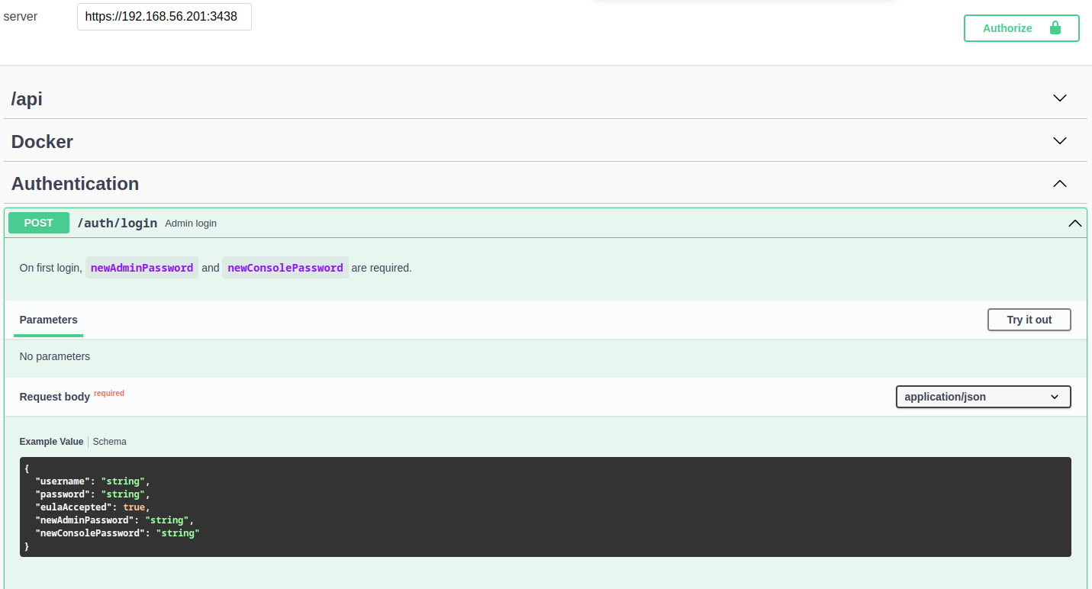Click the lock icon in the Authorize button
Screen dimensions: 1092x589
pyautogui.click(x=1055, y=28)
